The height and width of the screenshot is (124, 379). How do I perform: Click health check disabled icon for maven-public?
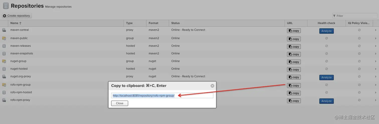(x=326, y=38)
